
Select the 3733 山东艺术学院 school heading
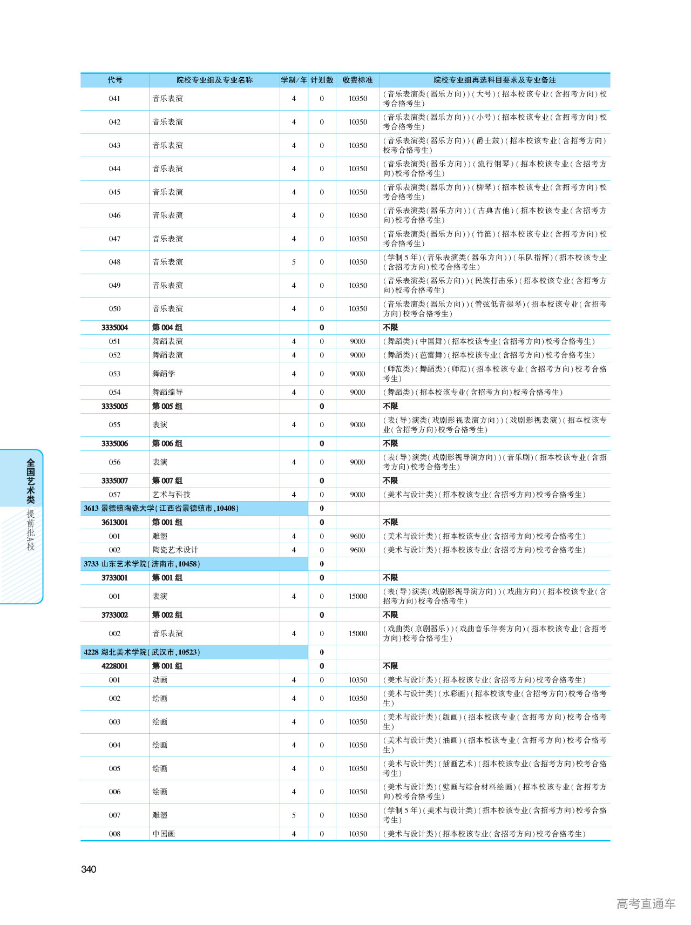142,564
